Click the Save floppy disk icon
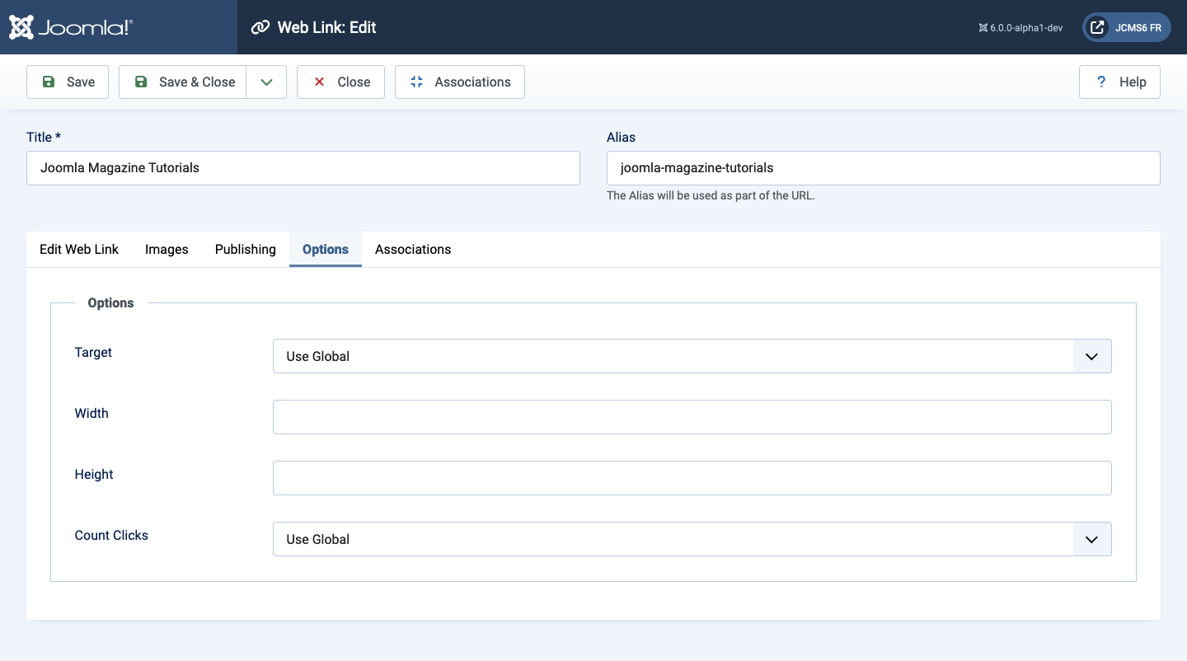Image resolution: width=1187 pixels, height=661 pixels. point(49,82)
